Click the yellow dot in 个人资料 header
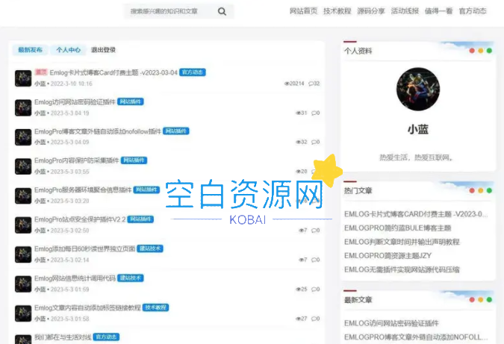 [481, 51]
